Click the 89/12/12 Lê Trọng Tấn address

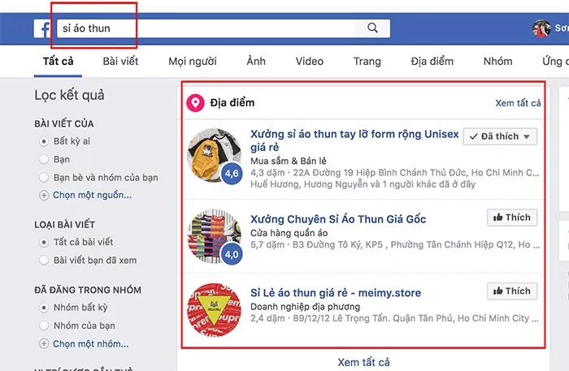click(x=416, y=318)
